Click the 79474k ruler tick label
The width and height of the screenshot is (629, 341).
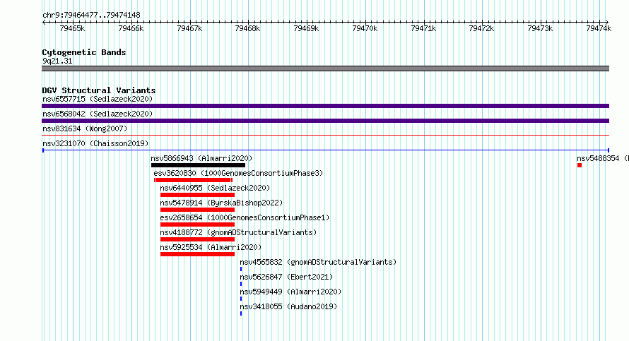tap(599, 28)
